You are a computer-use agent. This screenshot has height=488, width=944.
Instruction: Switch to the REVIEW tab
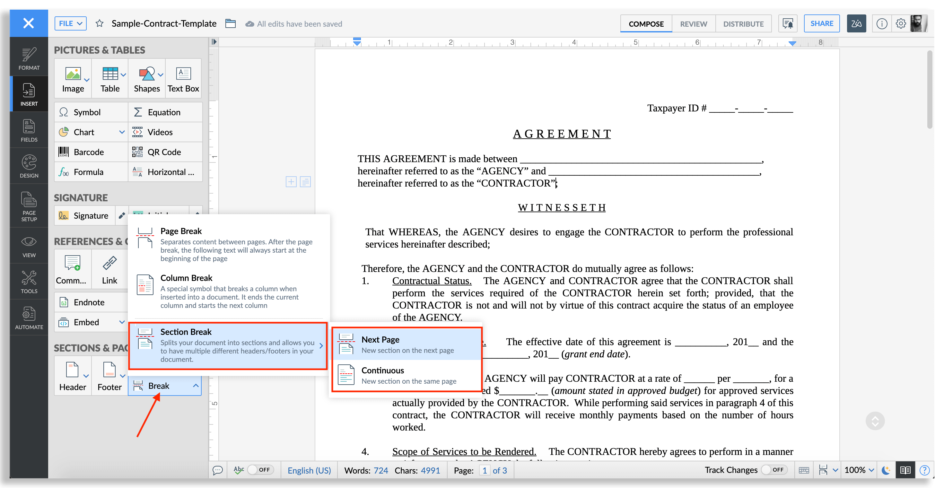tap(693, 24)
